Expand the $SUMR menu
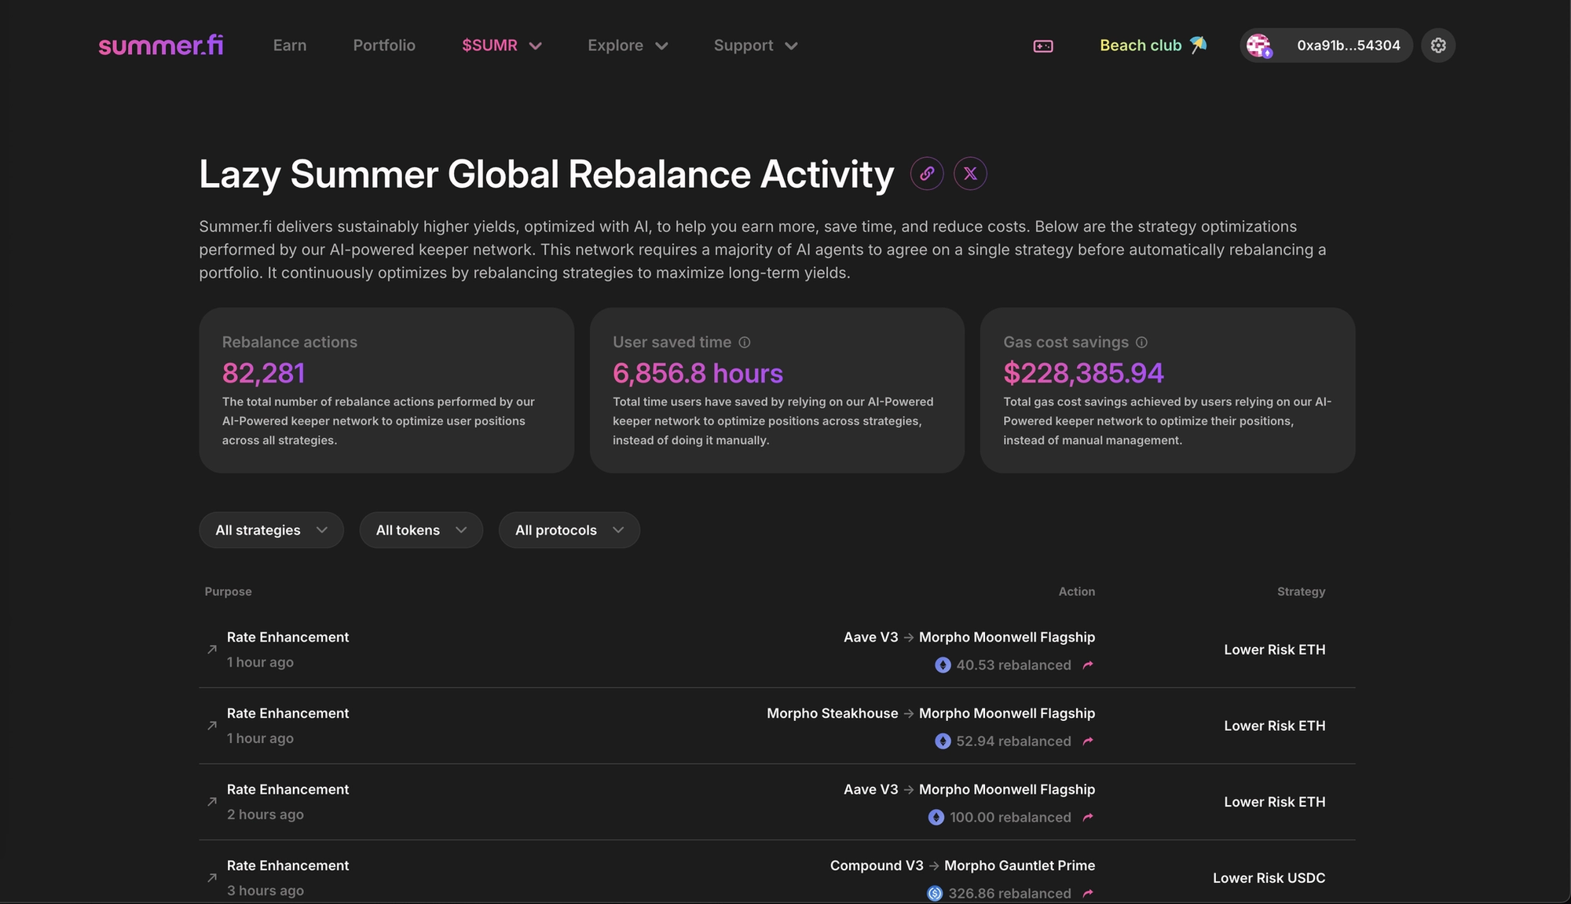1571x904 pixels. (x=501, y=46)
